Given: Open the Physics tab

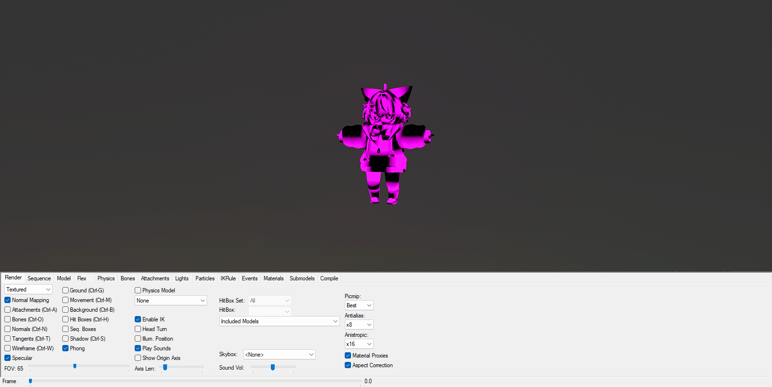Looking at the screenshot, I should coord(106,278).
